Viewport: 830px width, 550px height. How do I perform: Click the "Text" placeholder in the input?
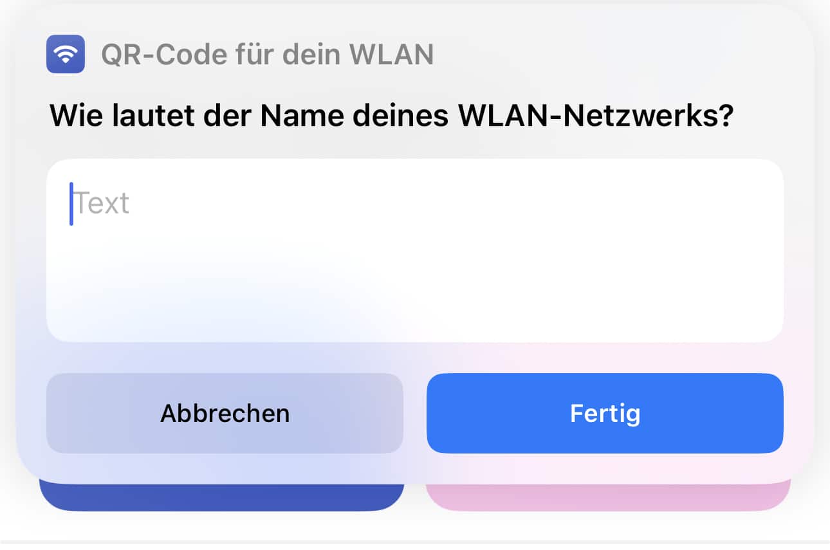point(102,203)
